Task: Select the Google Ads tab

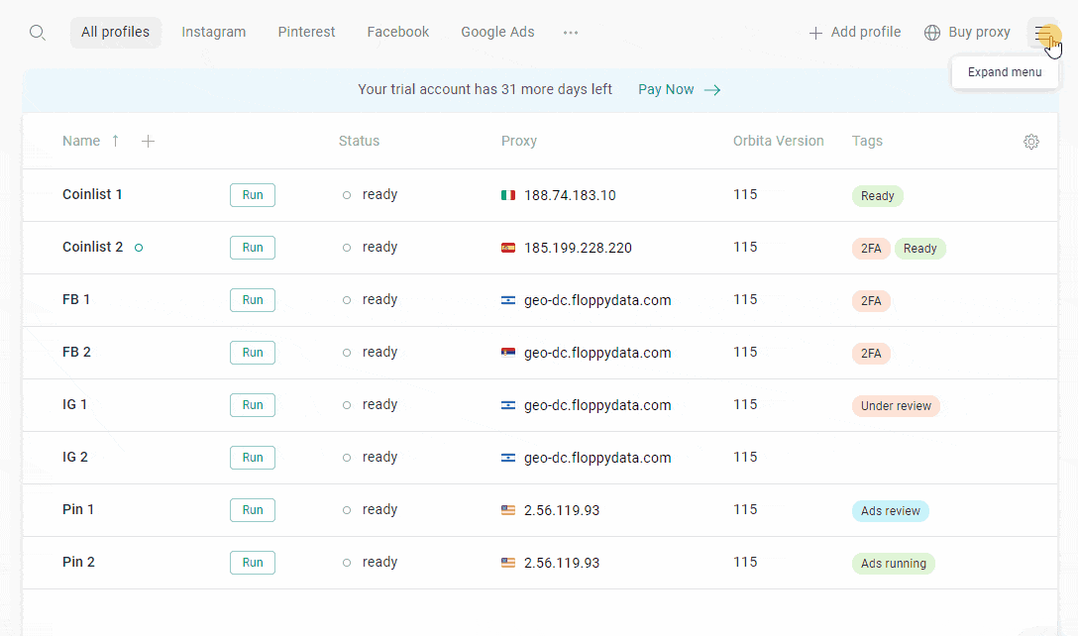Action: 497,32
